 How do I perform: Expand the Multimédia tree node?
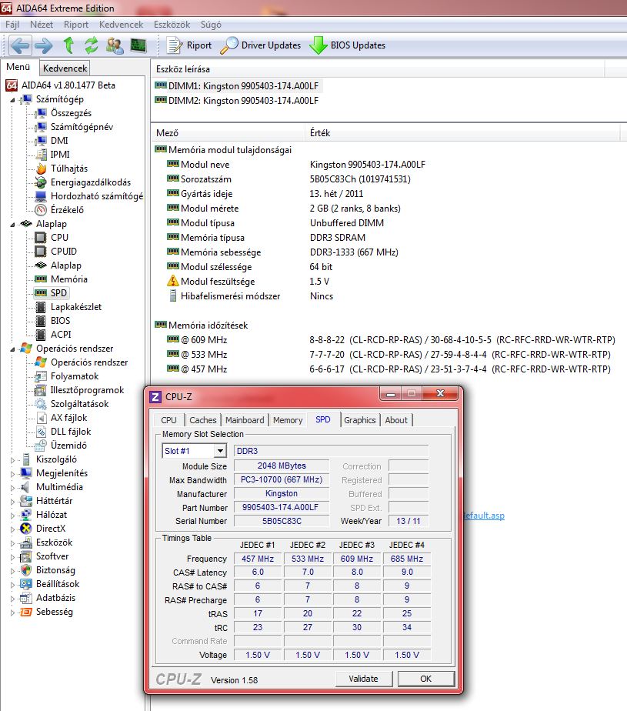pos(13,487)
